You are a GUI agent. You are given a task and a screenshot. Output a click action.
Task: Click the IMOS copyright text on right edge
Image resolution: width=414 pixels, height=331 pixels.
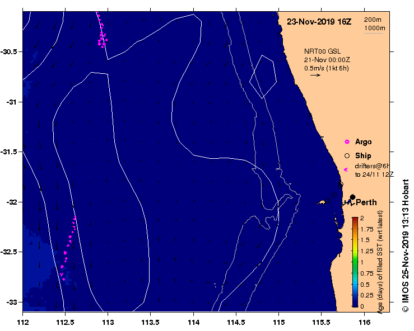405,245
